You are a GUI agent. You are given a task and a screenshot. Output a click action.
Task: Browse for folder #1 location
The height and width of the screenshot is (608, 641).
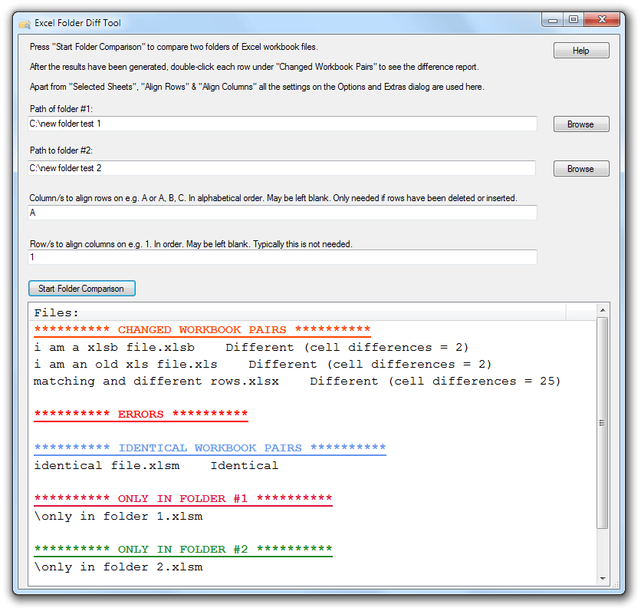(580, 124)
